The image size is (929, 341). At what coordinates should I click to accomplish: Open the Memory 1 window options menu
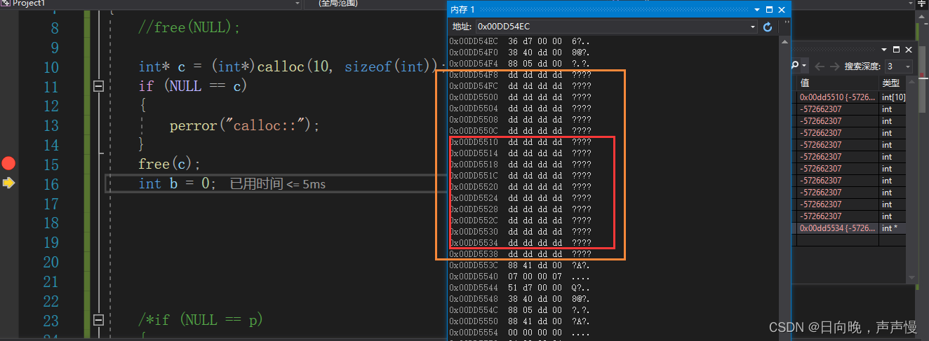coord(757,10)
